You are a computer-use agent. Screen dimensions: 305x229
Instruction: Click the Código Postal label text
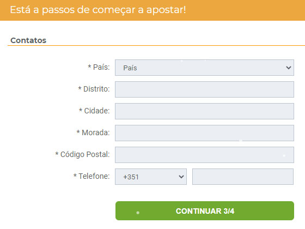tap(85, 154)
